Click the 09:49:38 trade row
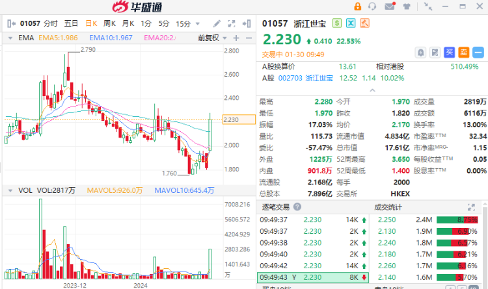Image resolution: width=488 pixels, height=289 pixels. click(313, 243)
